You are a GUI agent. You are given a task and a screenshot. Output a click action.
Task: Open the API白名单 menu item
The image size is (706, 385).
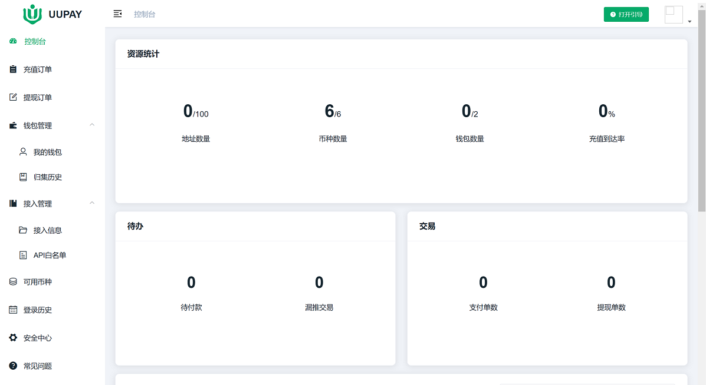tap(50, 255)
